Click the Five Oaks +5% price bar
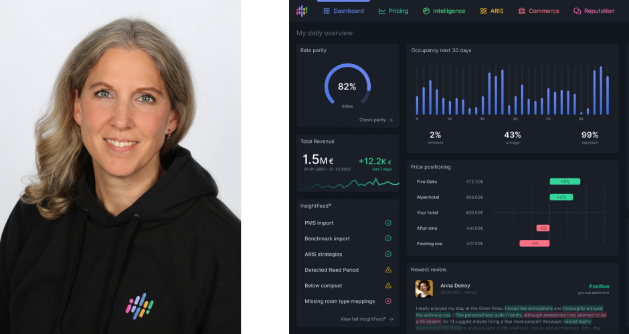629x334 pixels. tap(565, 182)
